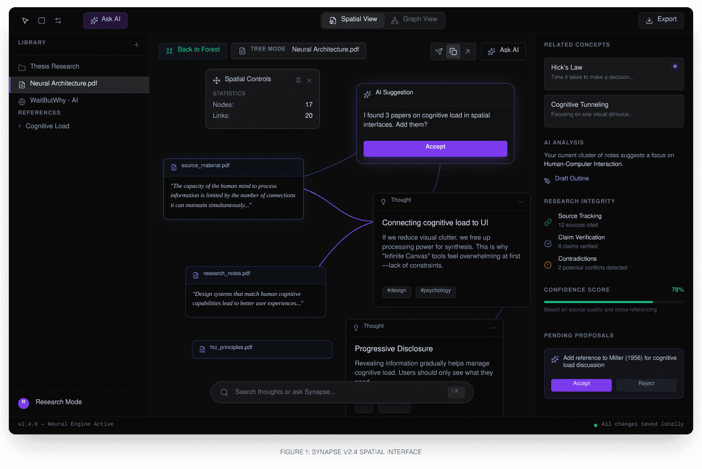Pin the Spatial Controls panel

coord(298,80)
